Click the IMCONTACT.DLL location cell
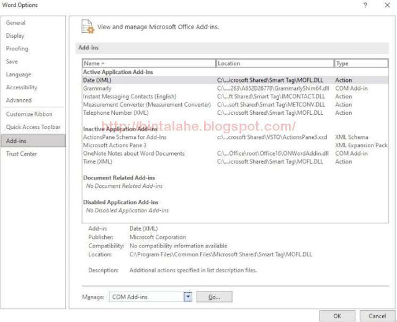This screenshot has height=322, width=397. click(x=271, y=96)
